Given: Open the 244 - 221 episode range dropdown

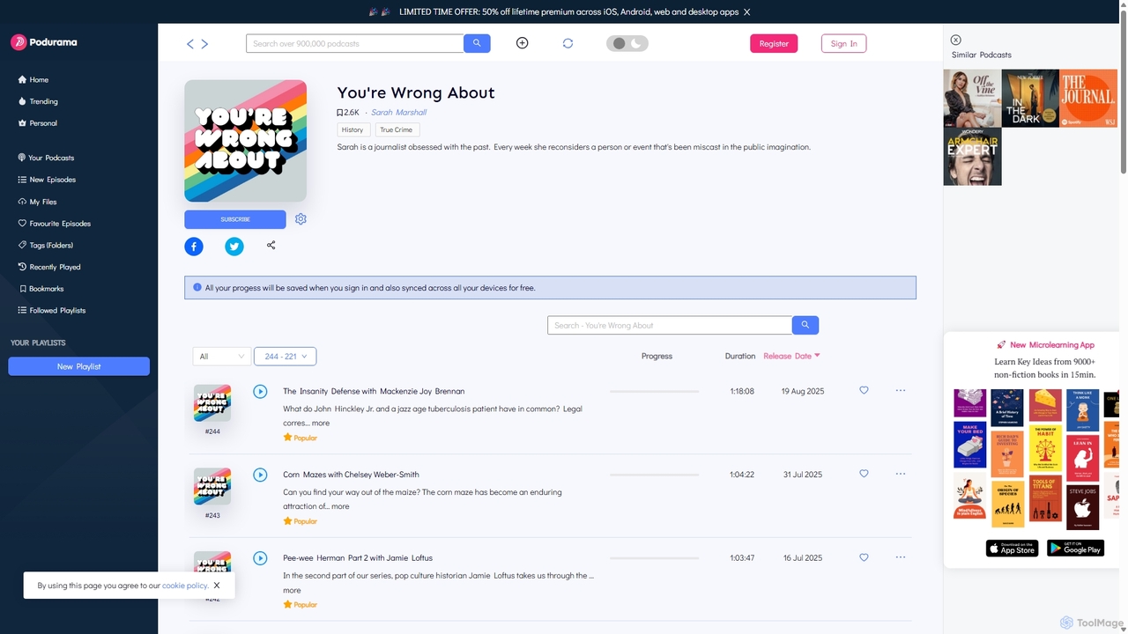Looking at the screenshot, I should coord(286,357).
